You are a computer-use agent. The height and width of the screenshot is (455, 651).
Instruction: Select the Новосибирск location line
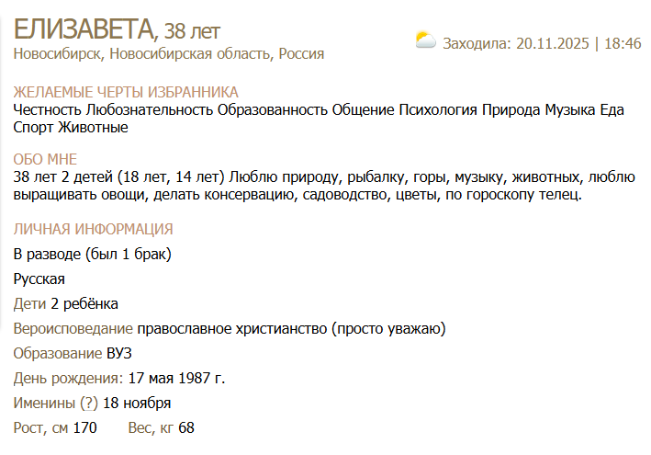click(x=169, y=54)
